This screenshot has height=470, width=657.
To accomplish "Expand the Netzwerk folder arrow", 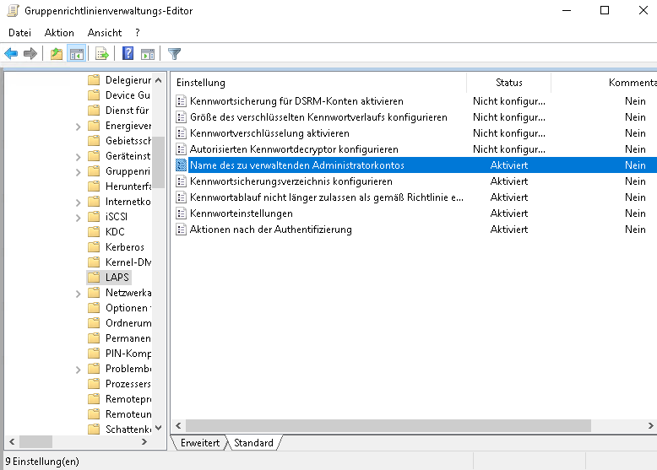I will pyautogui.click(x=78, y=293).
